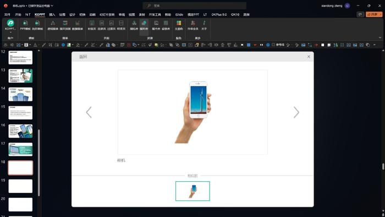This screenshot has width=385, height=217.
Task: Open the KOPPT account logo button
Action: pos(10,23)
